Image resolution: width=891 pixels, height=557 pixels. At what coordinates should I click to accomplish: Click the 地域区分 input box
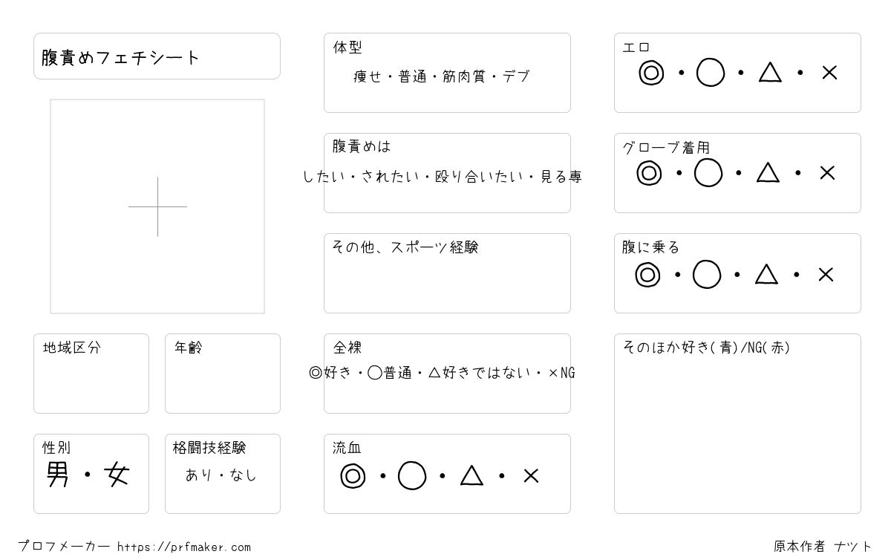tap(91, 374)
